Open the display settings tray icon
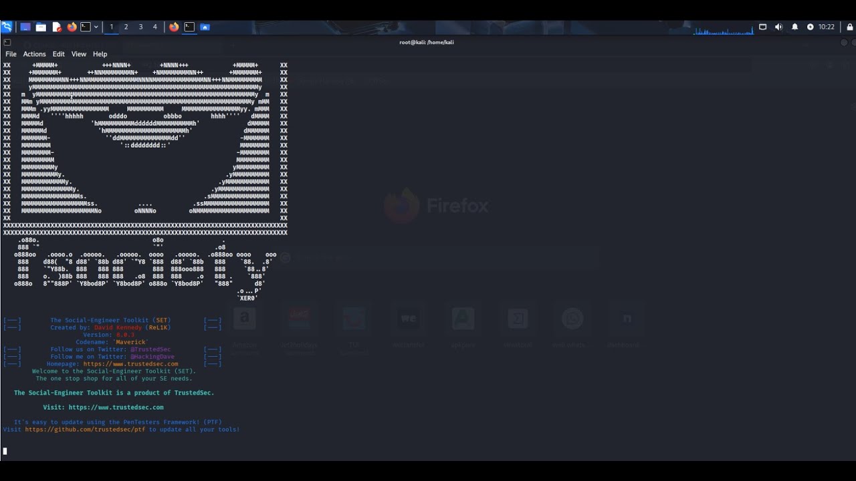Screen dimensions: 856x481 [x=762, y=27]
